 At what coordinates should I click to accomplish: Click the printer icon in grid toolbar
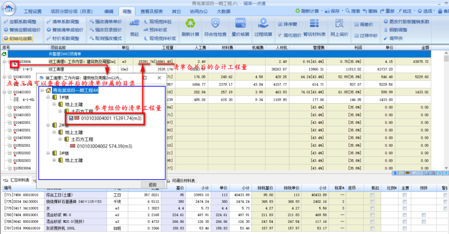pos(427,173)
